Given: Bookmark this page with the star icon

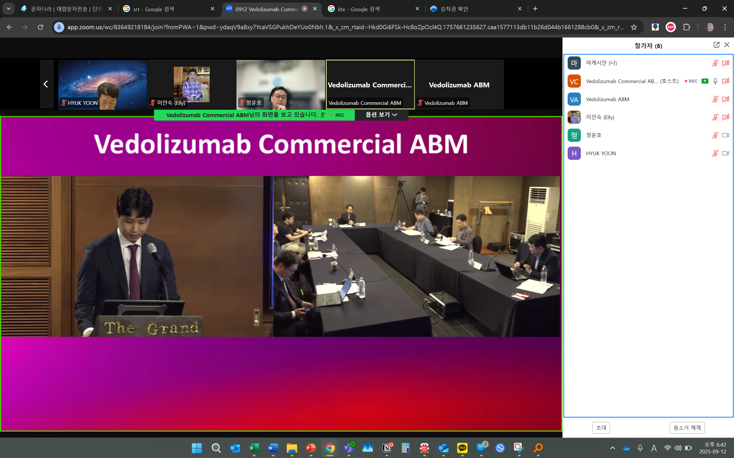Looking at the screenshot, I should point(634,27).
